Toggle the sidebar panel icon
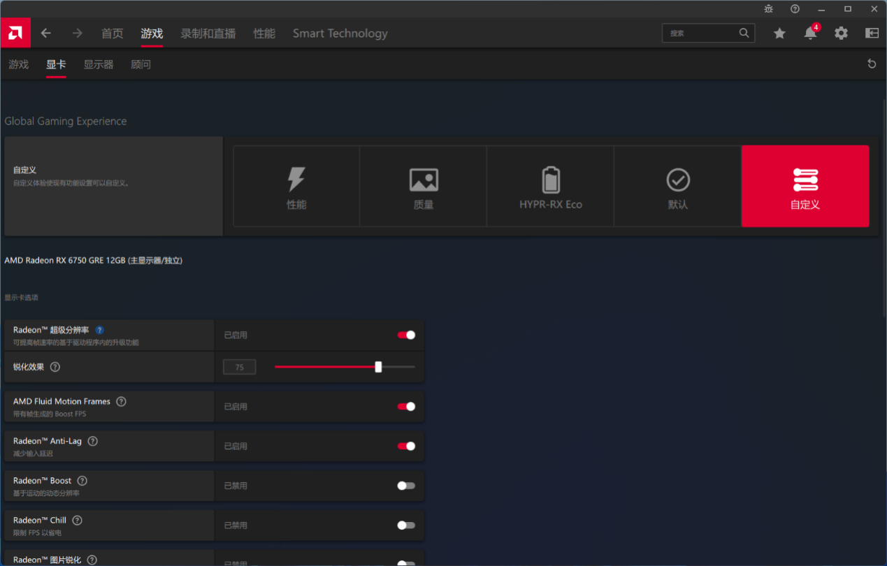The height and width of the screenshot is (566, 887). [x=872, y=33]
